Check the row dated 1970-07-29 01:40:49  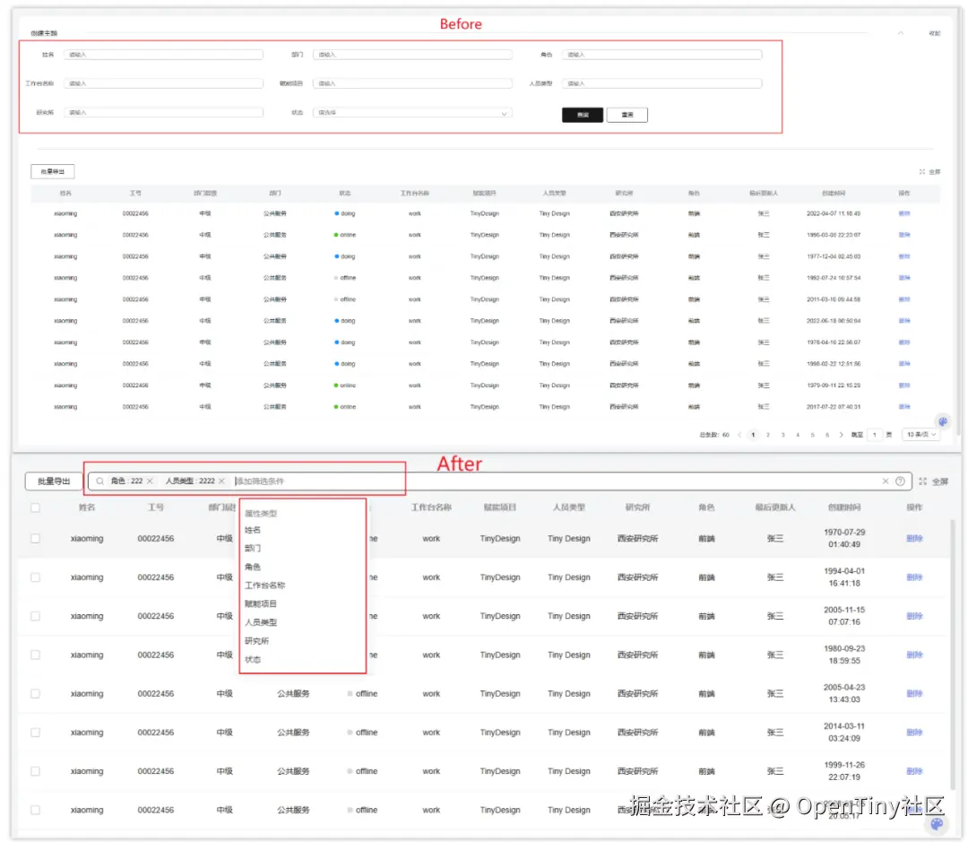click(x=35, y=539)
